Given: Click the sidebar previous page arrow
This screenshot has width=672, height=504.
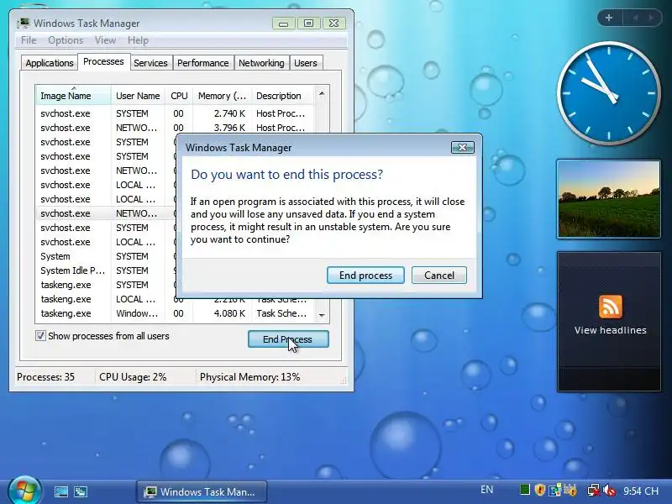Looking at the screenshot, I should click(x=636, y=18).
